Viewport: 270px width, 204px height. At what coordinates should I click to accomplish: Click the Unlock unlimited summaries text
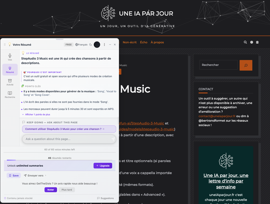click(25, 166)
